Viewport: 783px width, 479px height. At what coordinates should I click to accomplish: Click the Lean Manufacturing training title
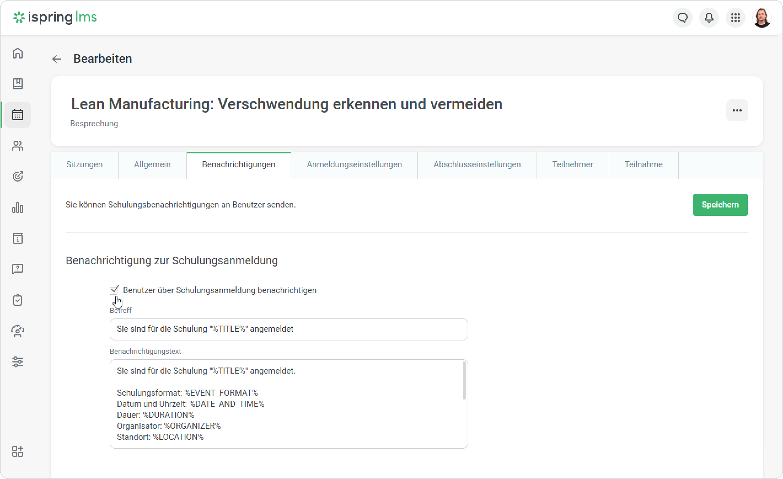click(287, 104)
